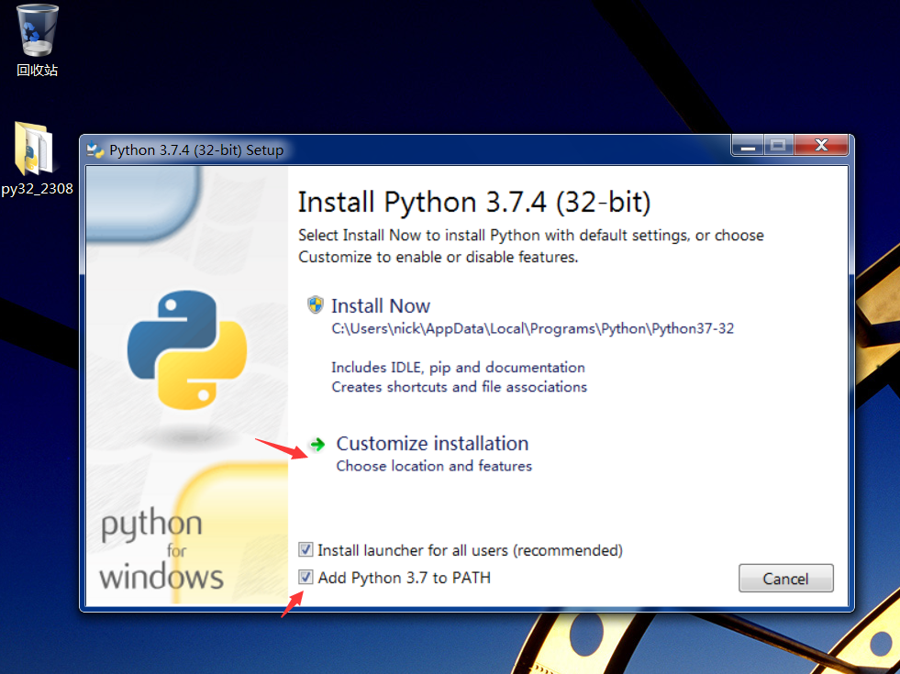Cancel the Python setup
The width and height of the screenshot is (900, 674).
[785, 579]
